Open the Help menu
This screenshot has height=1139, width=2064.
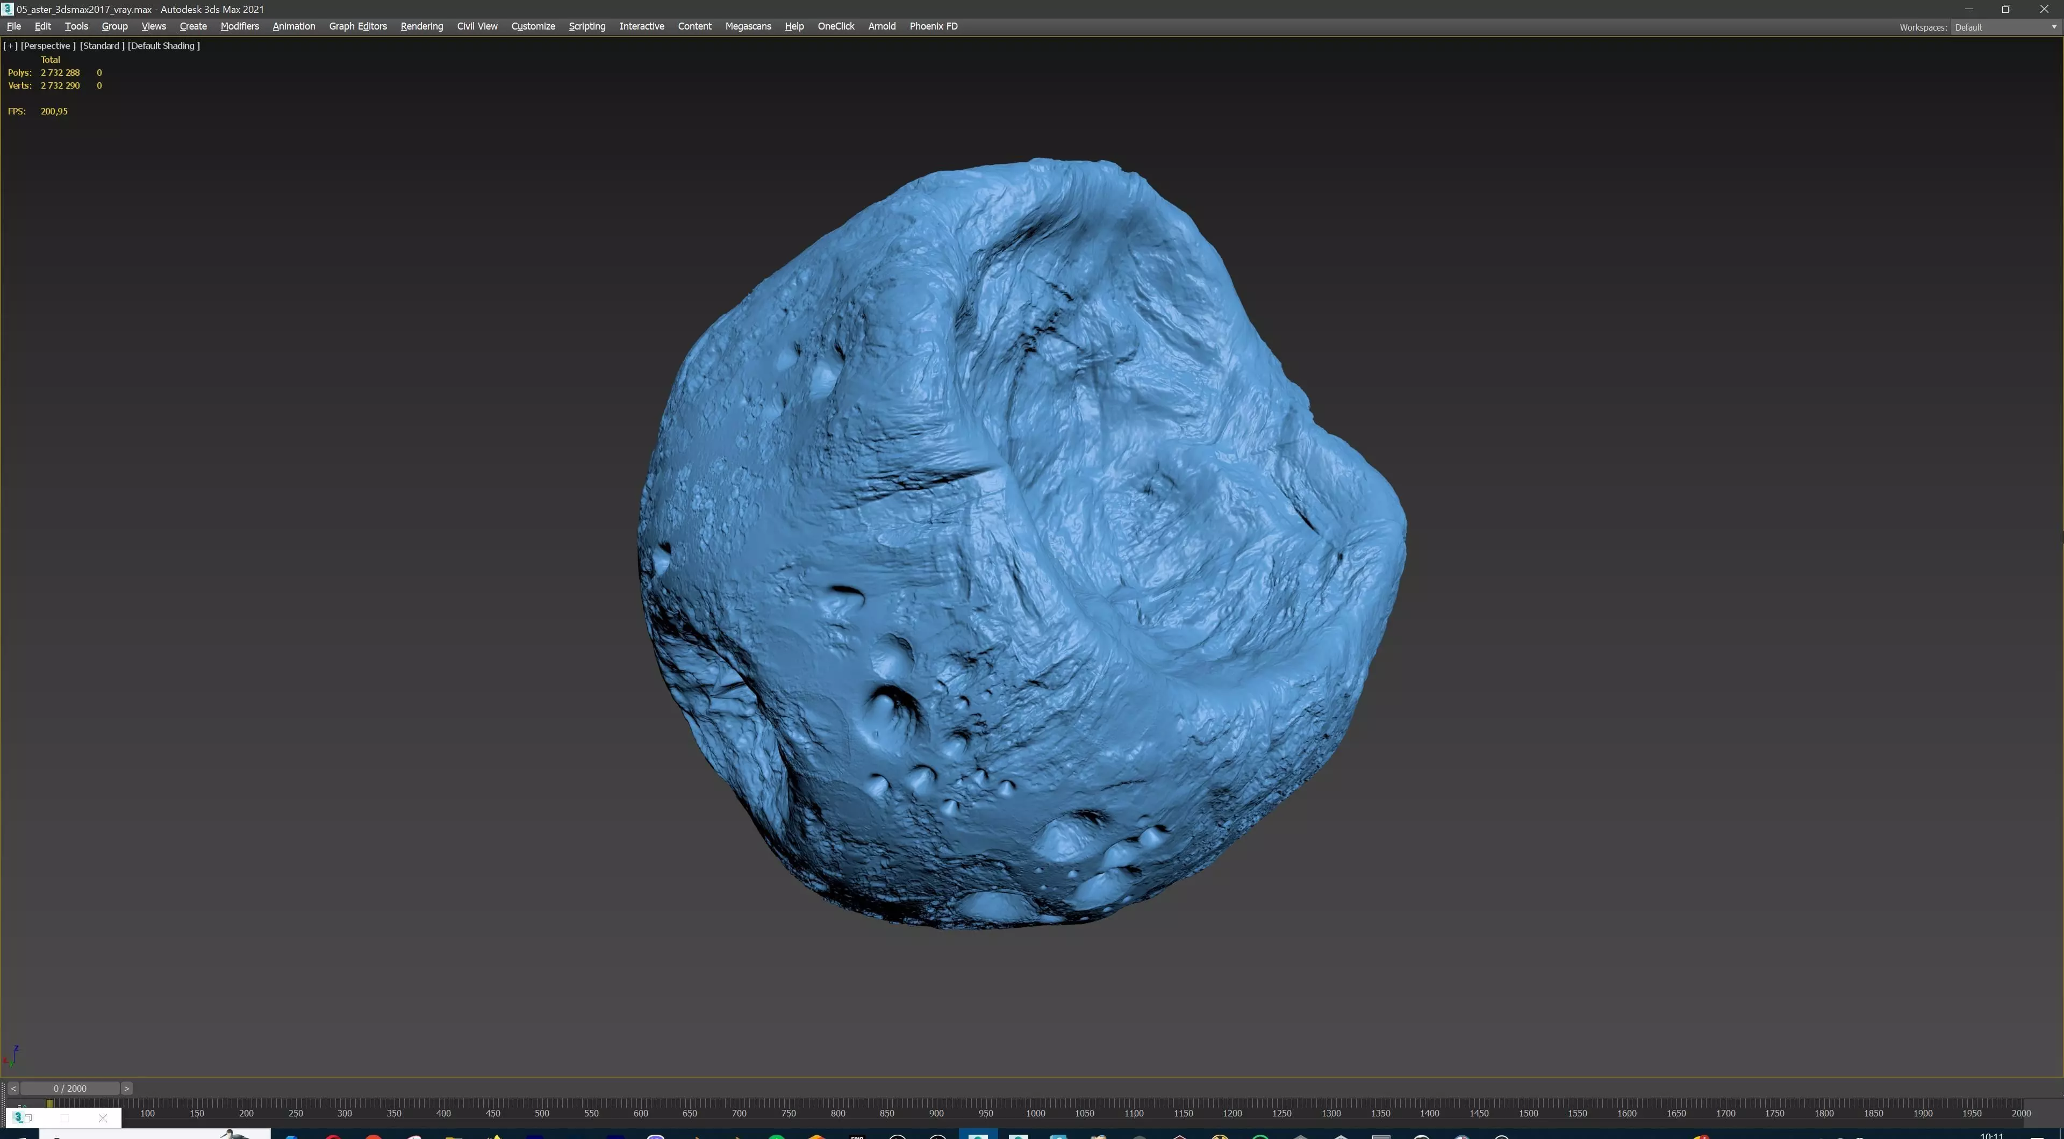point(794,26)
